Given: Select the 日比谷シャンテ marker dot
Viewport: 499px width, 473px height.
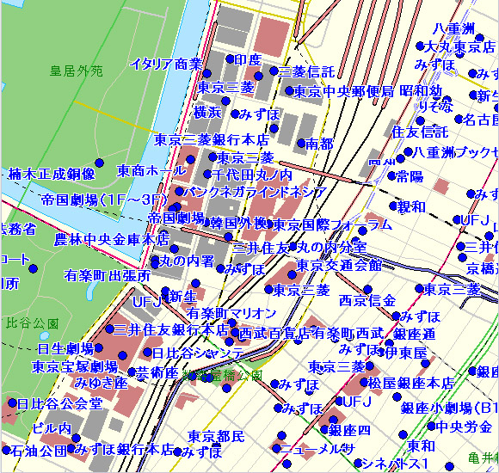Looking at the screenshot, I should (147, 352).
